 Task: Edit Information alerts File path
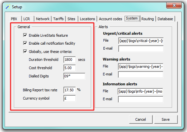pos(140,91)
